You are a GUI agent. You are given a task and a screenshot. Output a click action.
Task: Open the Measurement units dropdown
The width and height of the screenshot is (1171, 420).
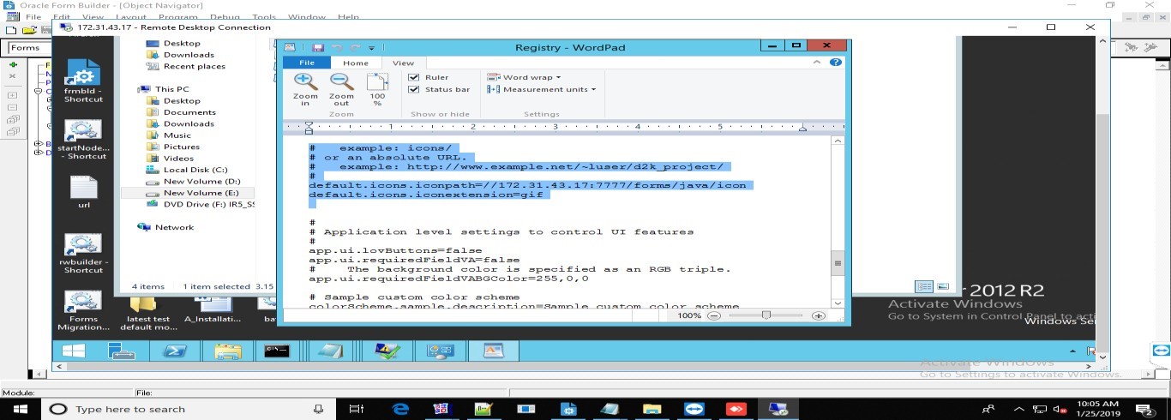coord(541,89)
